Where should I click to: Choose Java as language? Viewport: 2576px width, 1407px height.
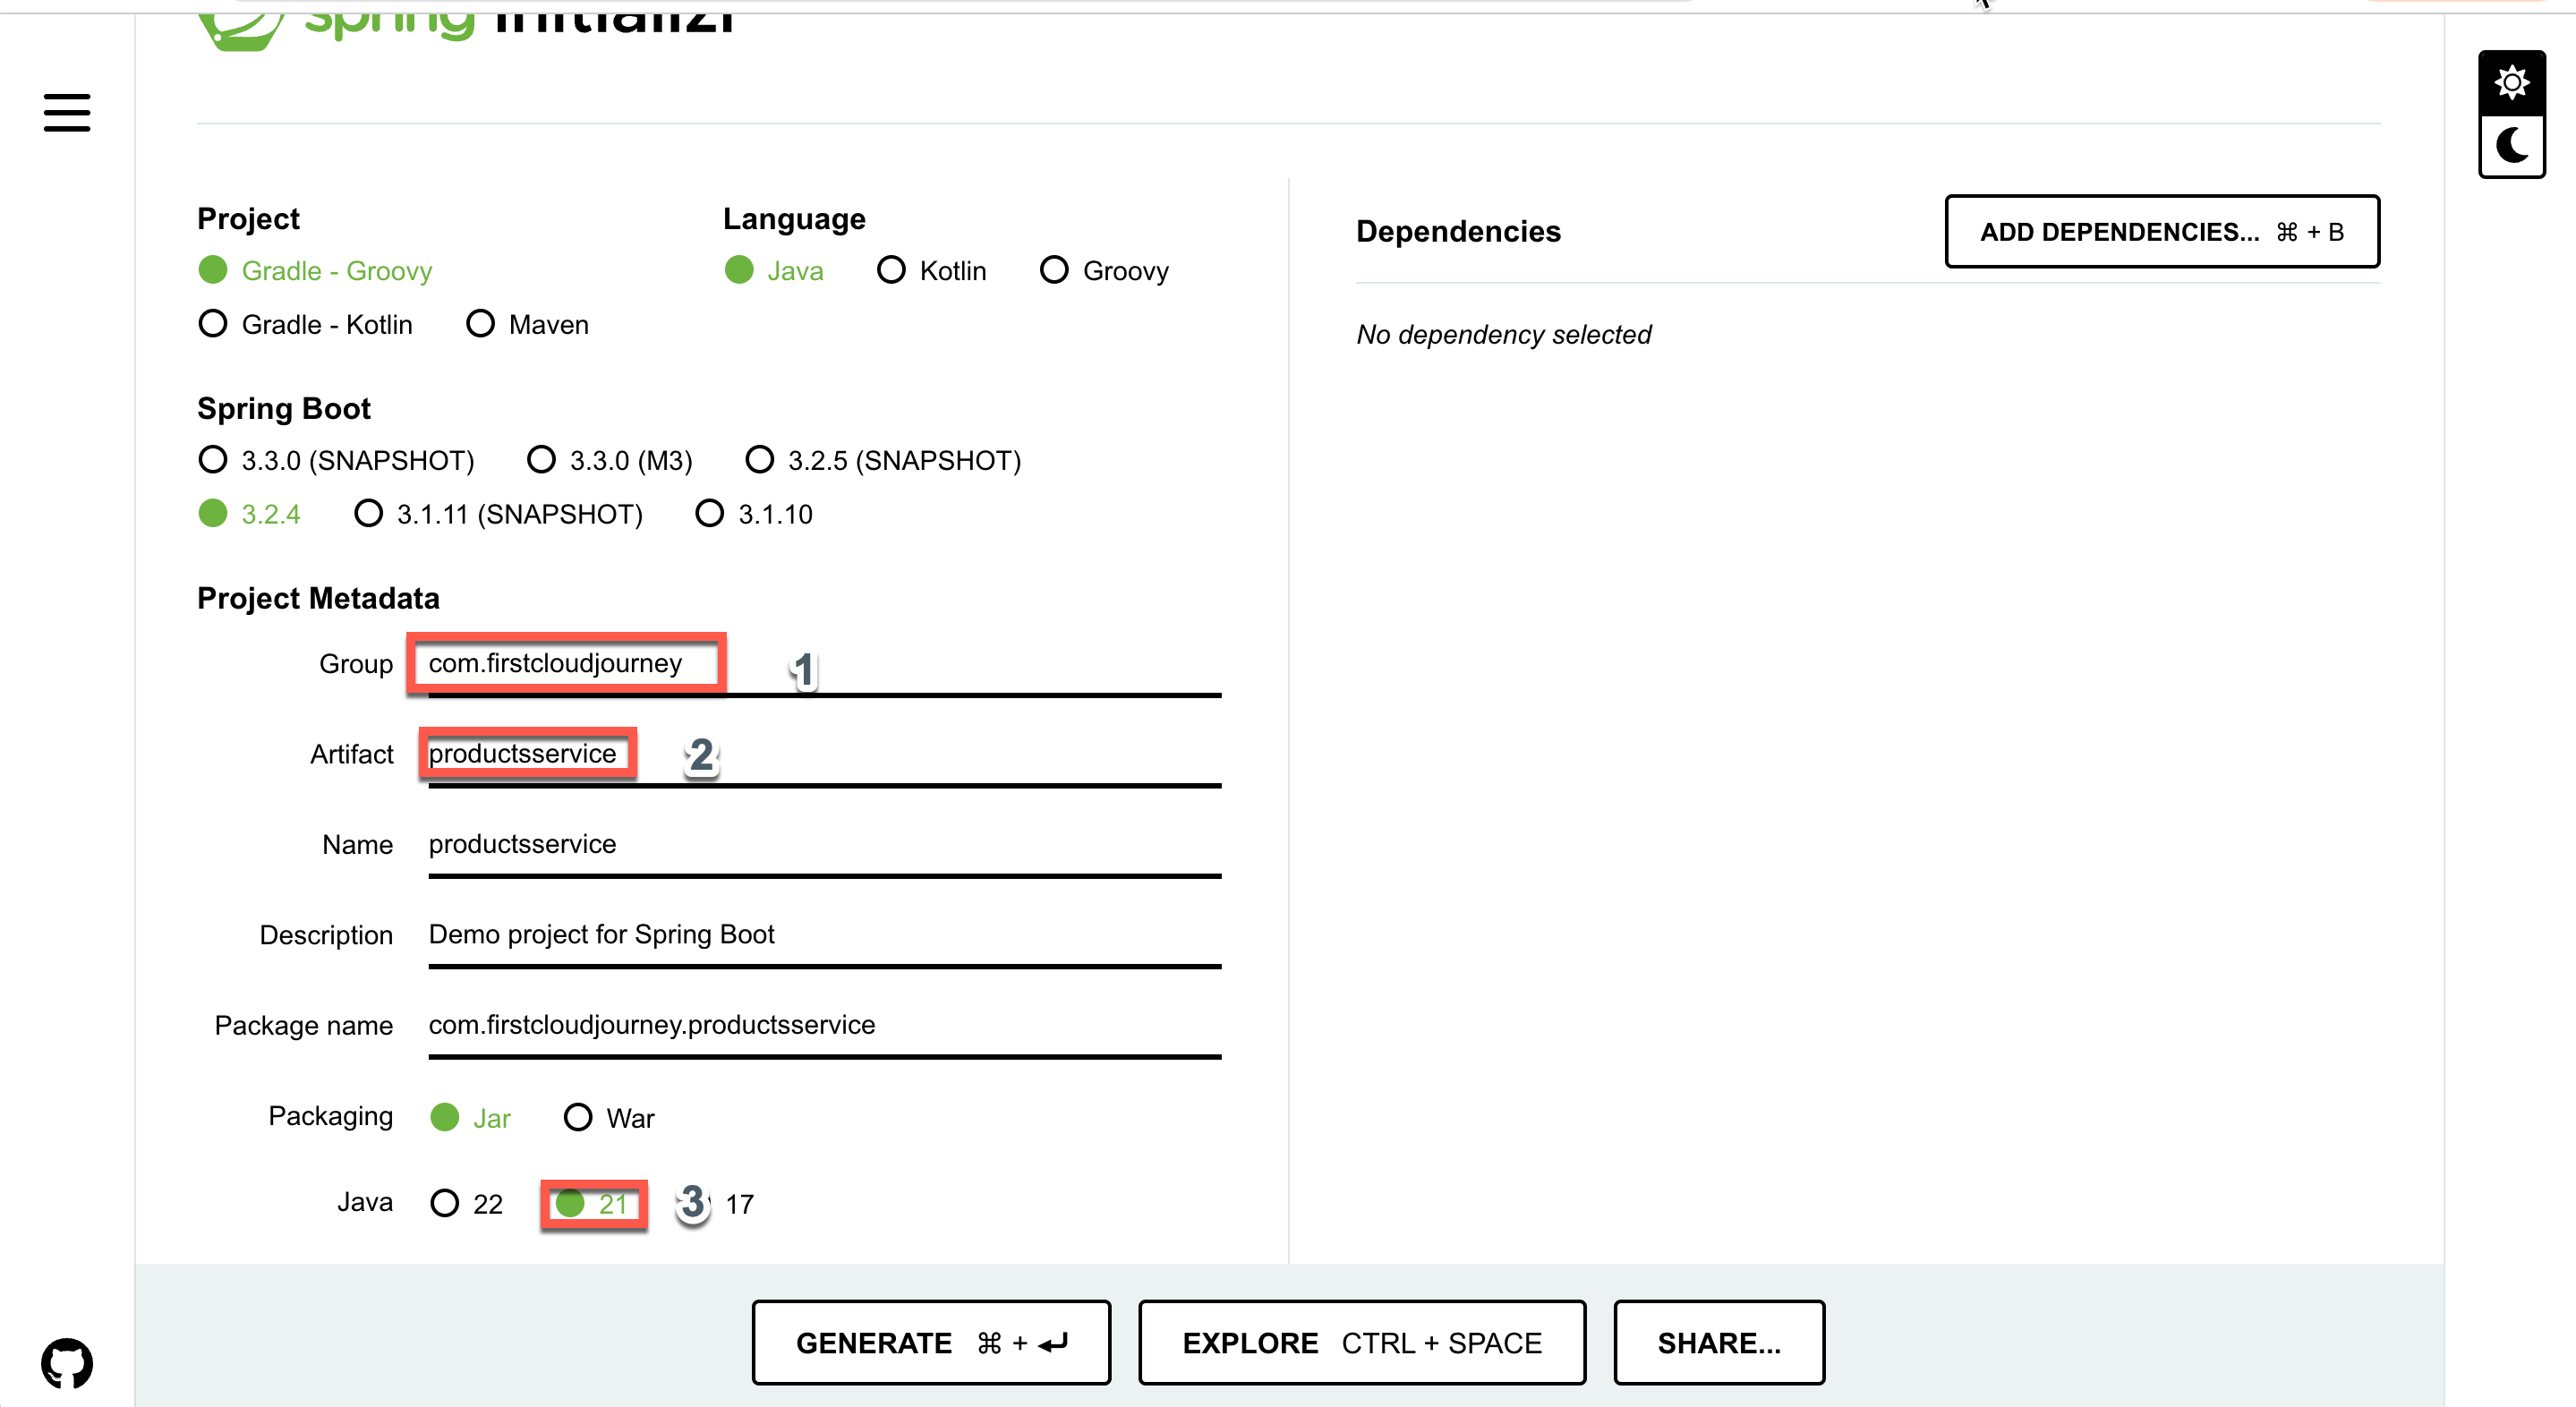coord(774,270)
